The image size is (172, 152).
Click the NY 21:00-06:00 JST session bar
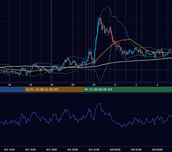pyautogui.click(x=127, y=89)
